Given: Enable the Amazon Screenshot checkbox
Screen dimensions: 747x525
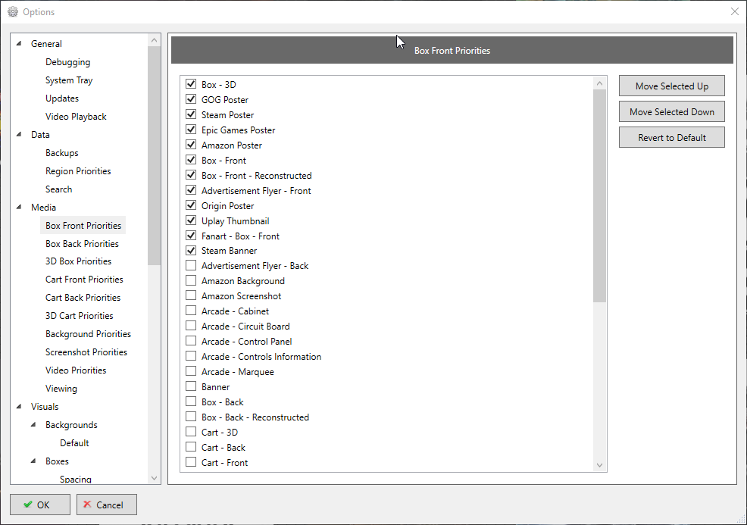Looking at the screenshot, I should pos(191,295).
